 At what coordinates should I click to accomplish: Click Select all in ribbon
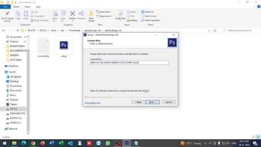[x=147, y=12]
